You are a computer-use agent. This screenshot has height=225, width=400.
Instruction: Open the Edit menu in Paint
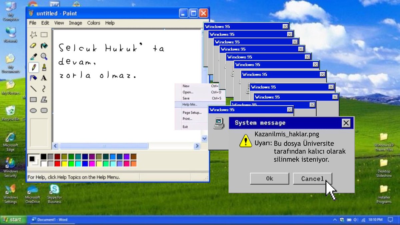(x=45, y=23)
